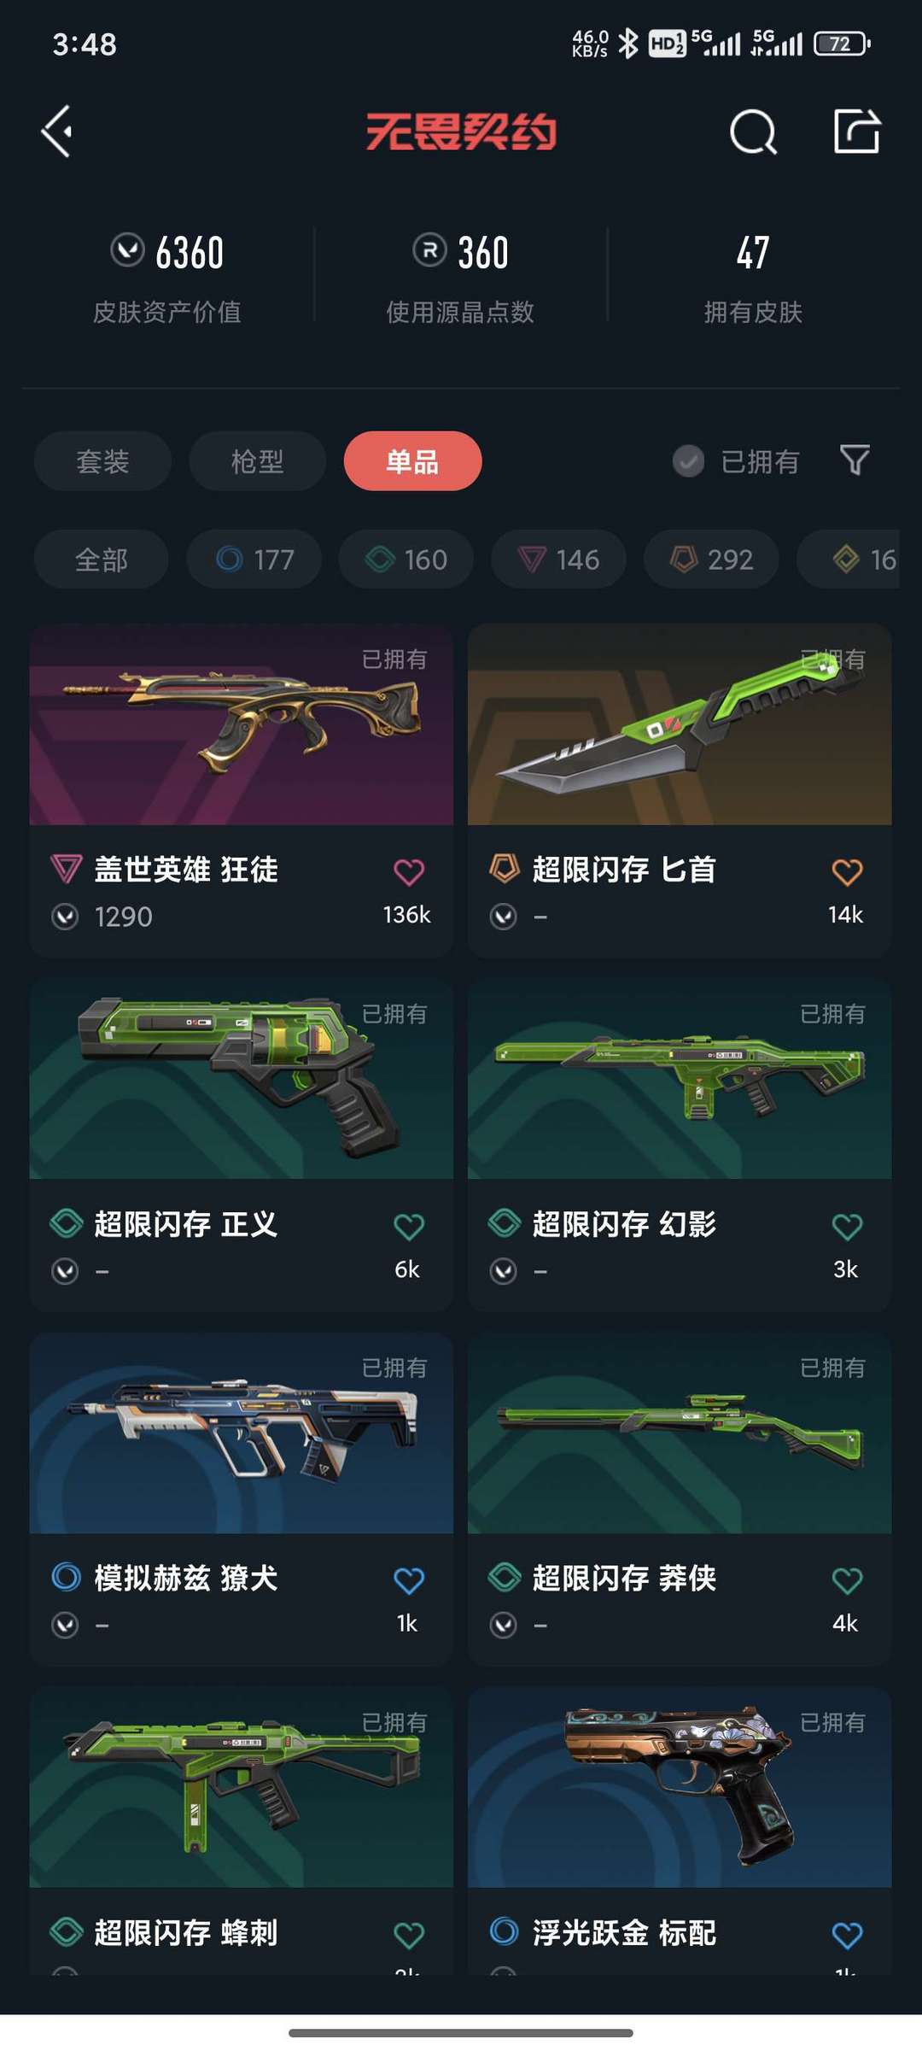The height and width of the screenshot is (2051, 922).
Task: Tap the share icon top right
Action: pyautogui.click(x=856, y=131)
